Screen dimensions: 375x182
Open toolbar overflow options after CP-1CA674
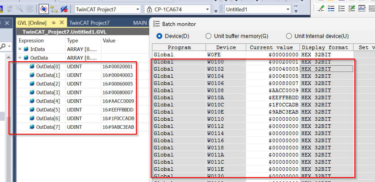coord(216,11)
